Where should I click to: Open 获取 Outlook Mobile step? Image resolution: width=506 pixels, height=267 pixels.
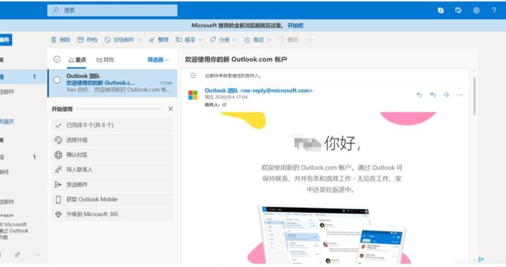coord(112,200)
